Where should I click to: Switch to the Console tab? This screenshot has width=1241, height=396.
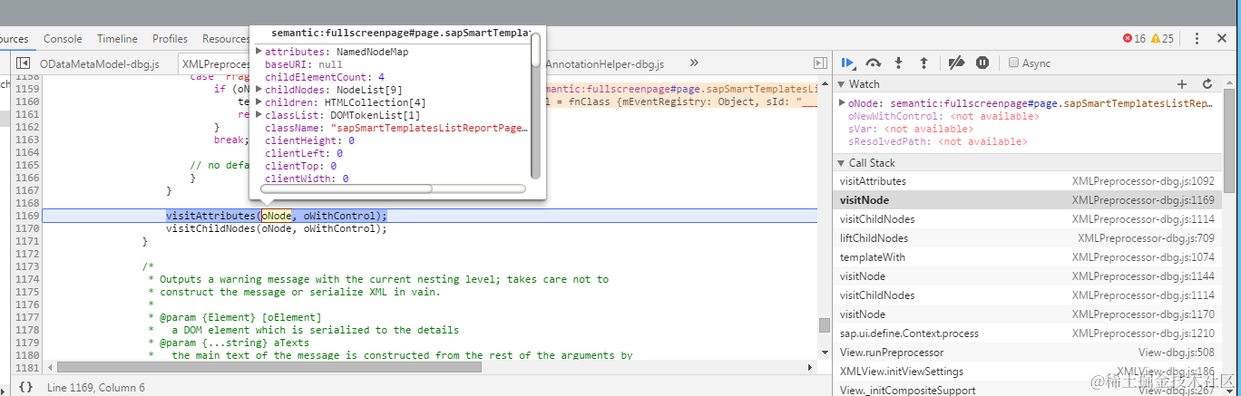pyautogui.click(x=63, y=39)
